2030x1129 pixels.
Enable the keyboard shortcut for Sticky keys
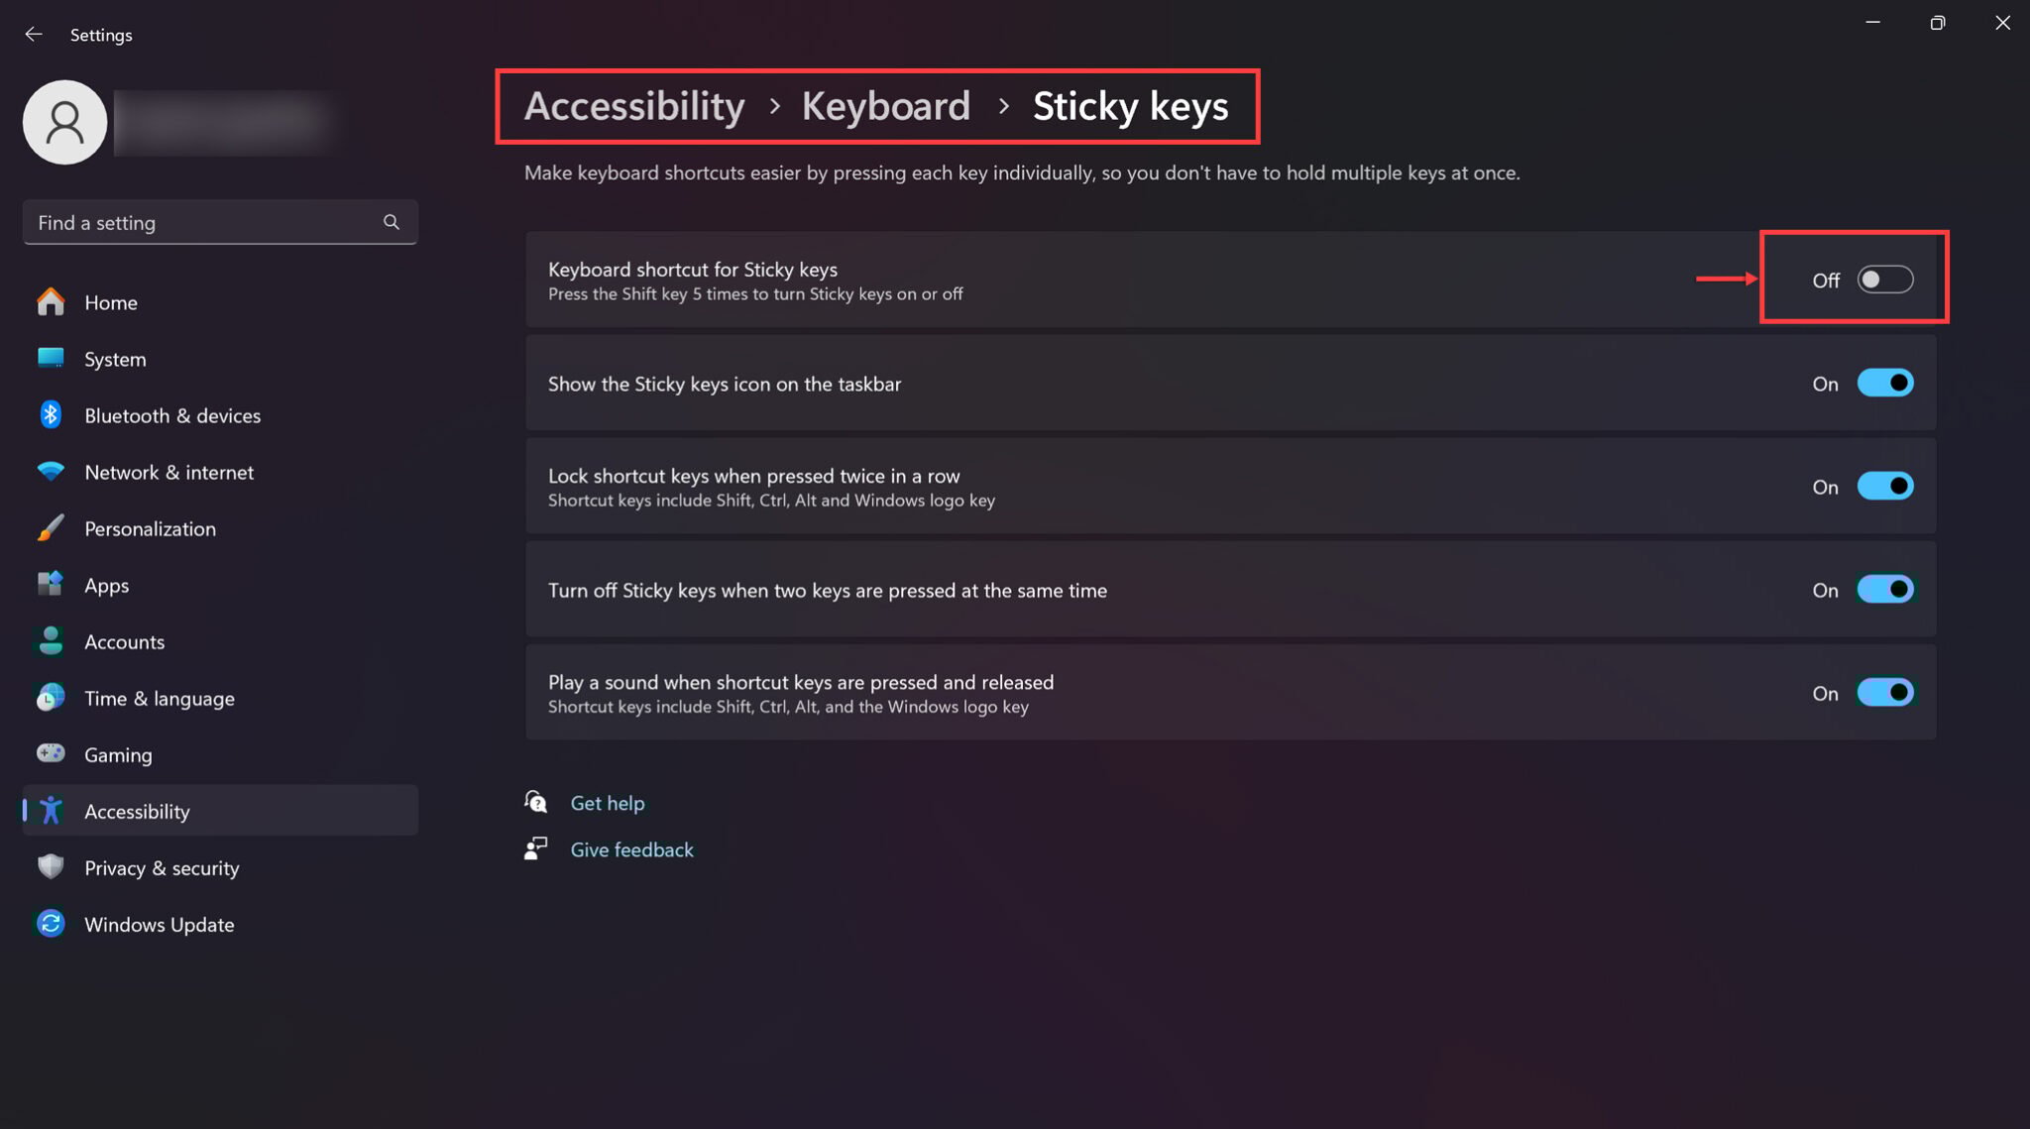point(1884,280)
